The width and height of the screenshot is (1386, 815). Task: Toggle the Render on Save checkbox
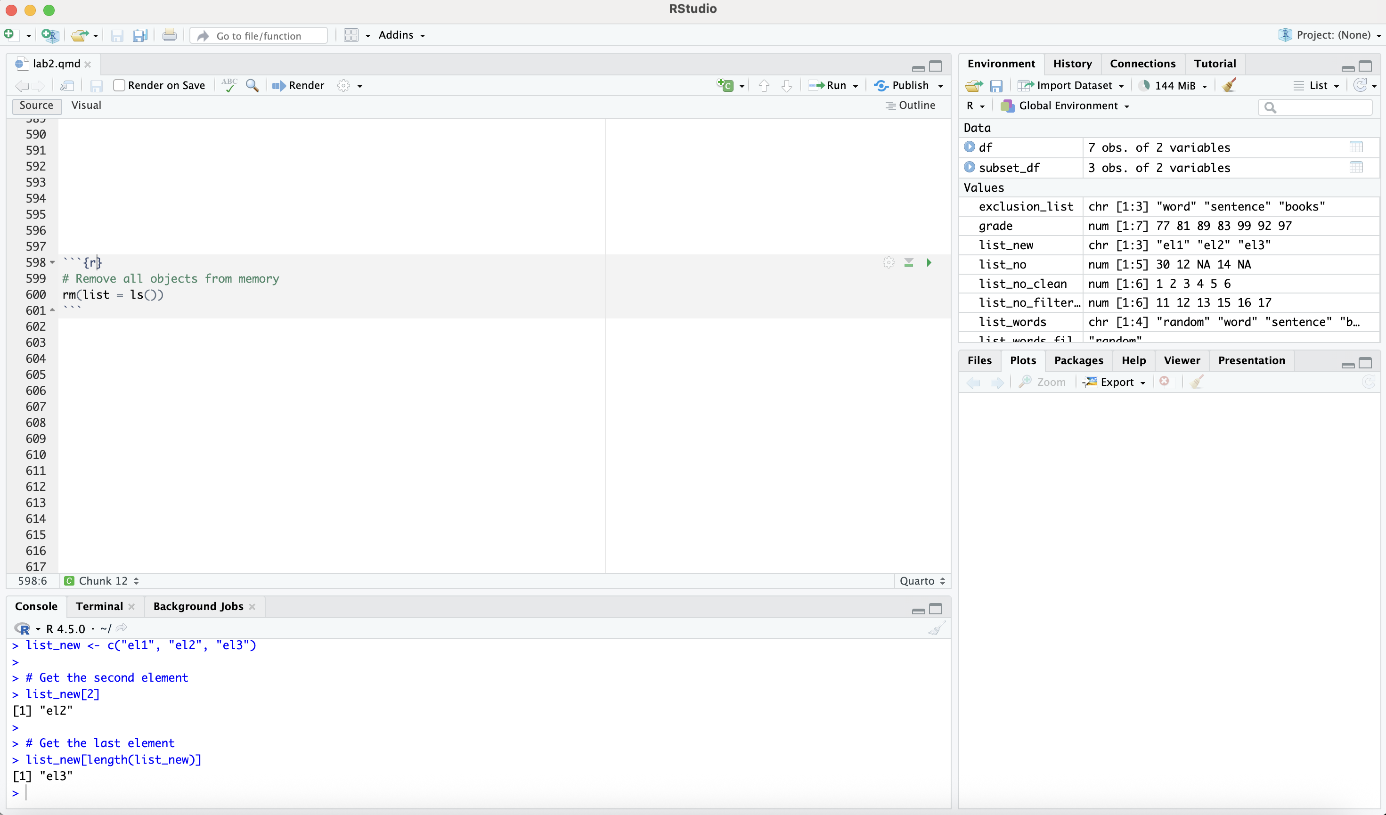tap(119, 85)
